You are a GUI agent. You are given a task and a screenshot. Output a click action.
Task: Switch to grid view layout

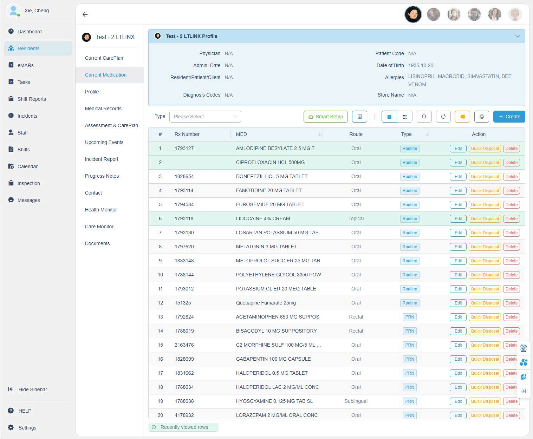404,117
